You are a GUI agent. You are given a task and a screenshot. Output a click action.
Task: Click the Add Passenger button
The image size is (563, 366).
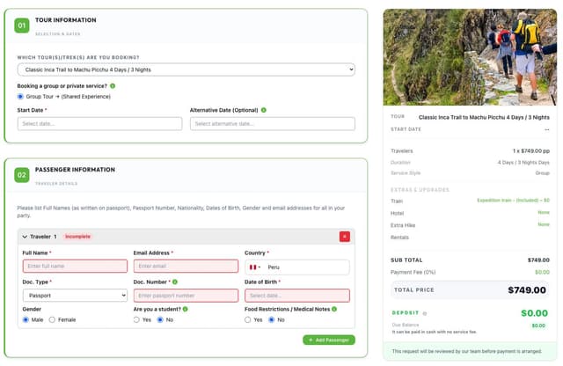[329, 340]
